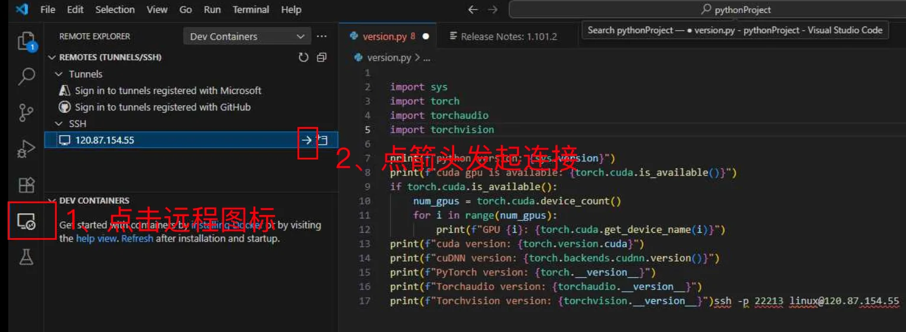Connect to 120.87.154.55 in current window arrow

click(x=307, y=140)
